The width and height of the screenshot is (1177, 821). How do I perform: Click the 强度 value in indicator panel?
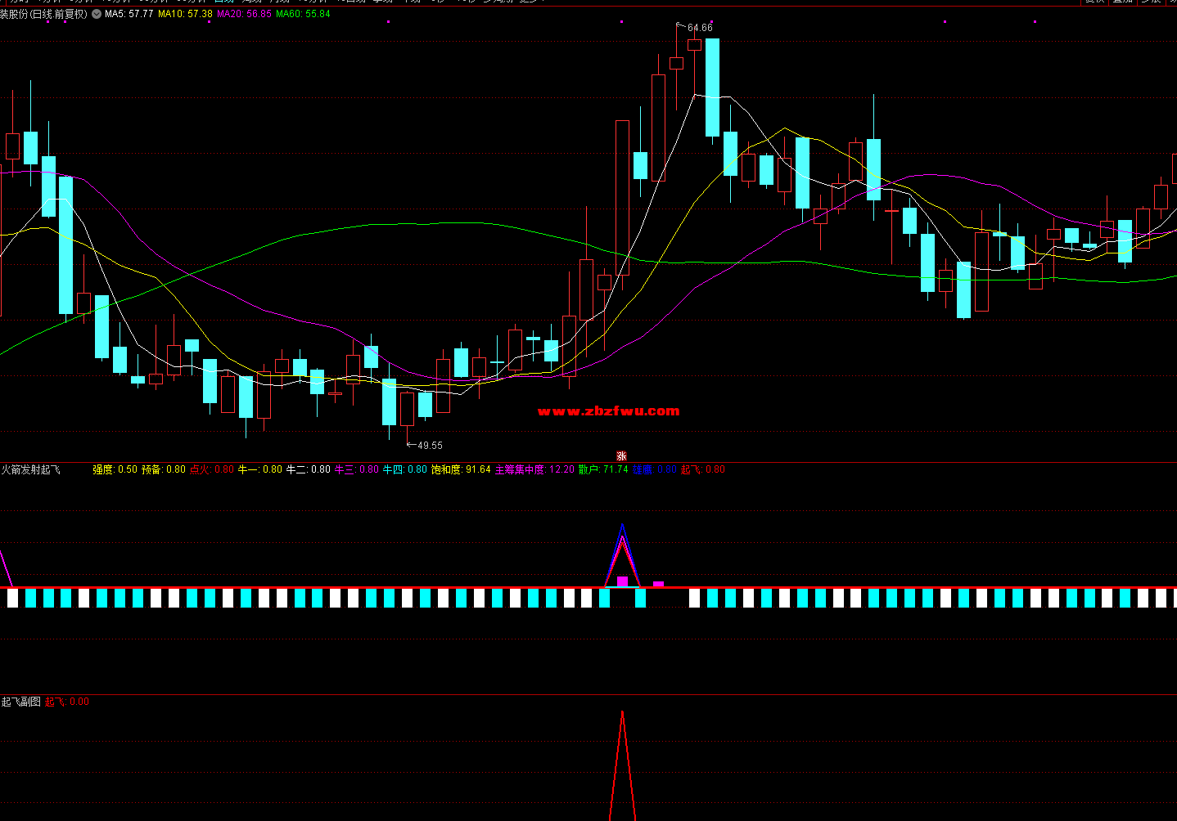tap(115, 469)
